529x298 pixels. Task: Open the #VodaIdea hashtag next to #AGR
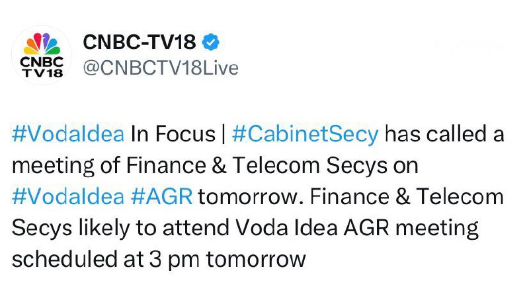coord(68,196)
